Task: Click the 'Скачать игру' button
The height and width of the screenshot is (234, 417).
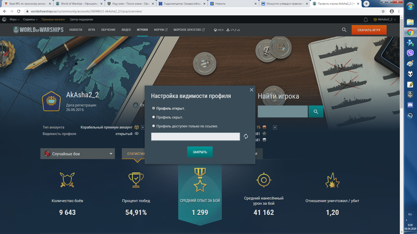Action: pos(369,30)
